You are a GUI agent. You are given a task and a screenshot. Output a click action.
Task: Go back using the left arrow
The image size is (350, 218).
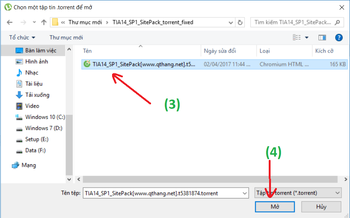(x=10, y=22)
